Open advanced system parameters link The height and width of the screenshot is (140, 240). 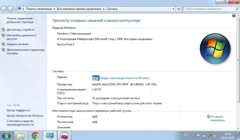[x=25, y=52]
